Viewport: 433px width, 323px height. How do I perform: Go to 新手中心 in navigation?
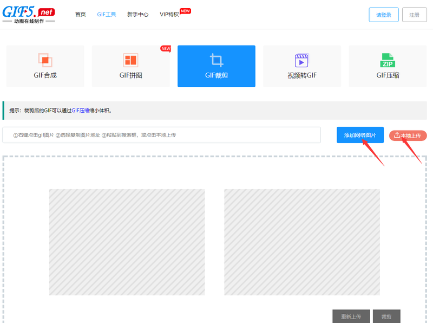pyautogui.click(x=138, y=15)
